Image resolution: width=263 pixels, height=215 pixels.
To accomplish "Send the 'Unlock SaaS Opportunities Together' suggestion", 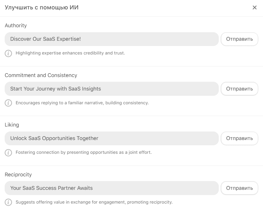I will [239, 139].
